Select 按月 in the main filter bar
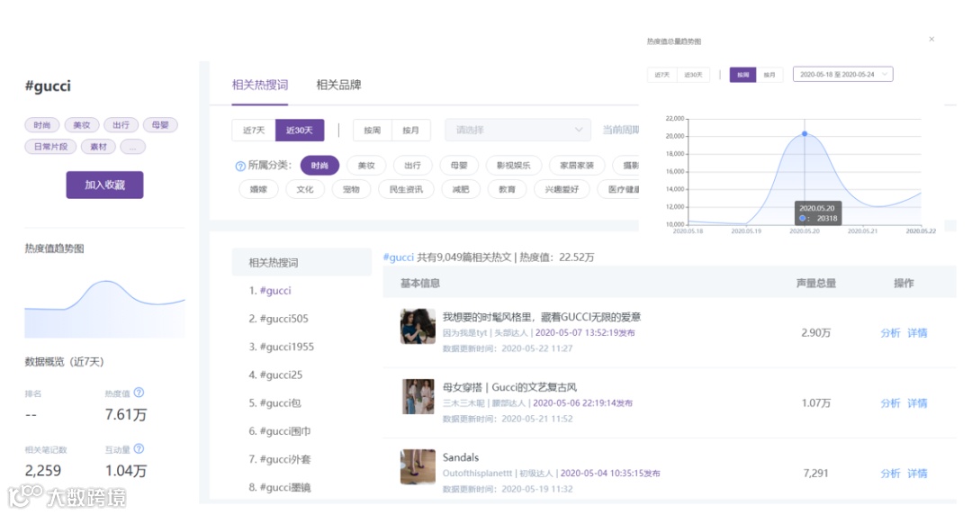The image size is (972, 515). coord(410,130)
